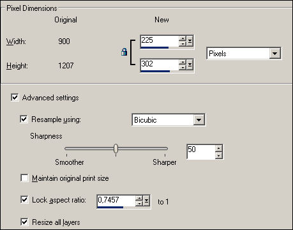Screen dimensions: 293x230
Task: Increase new height with up arrow
Action: click(183, 62)
